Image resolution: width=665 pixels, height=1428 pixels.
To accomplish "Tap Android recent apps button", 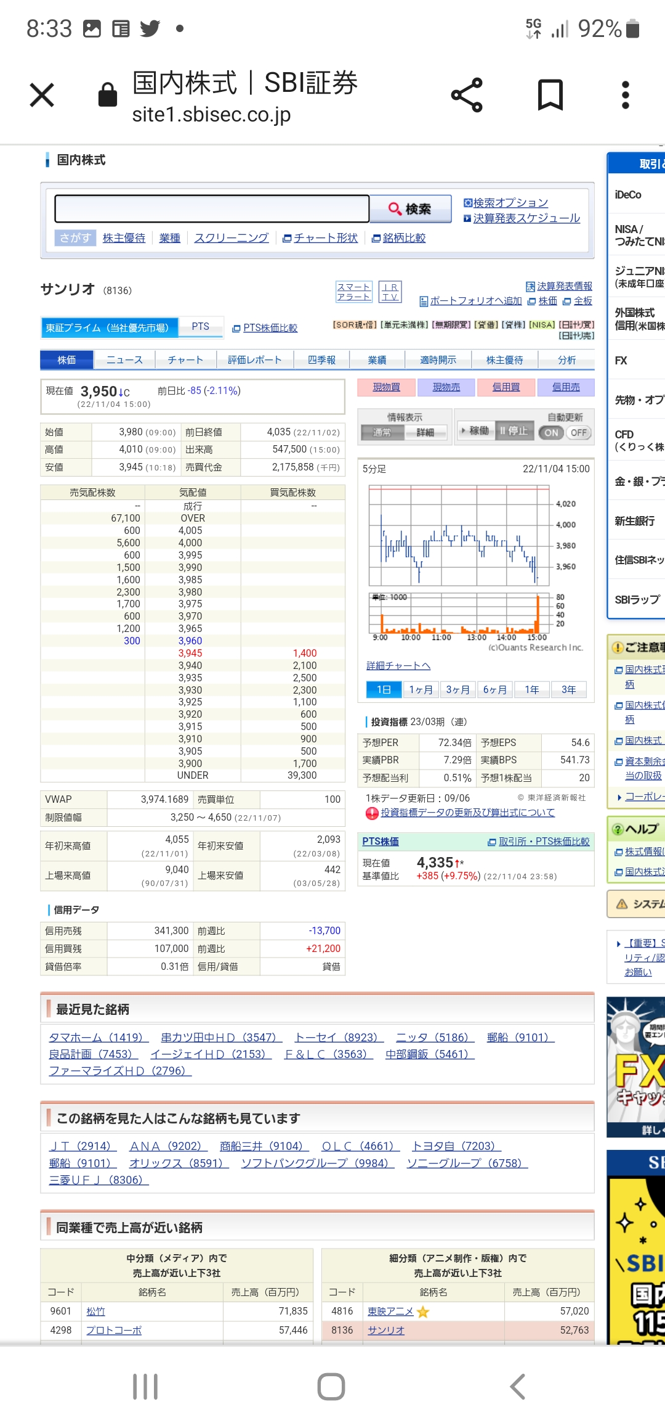I will point(145,1387).
